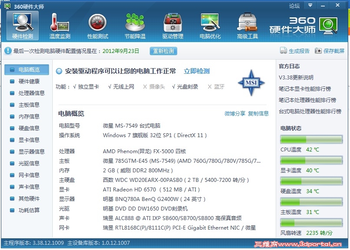Screen dimensions: 350x250
Task: Click the 主板温度 progress bar
Action: 311,202
